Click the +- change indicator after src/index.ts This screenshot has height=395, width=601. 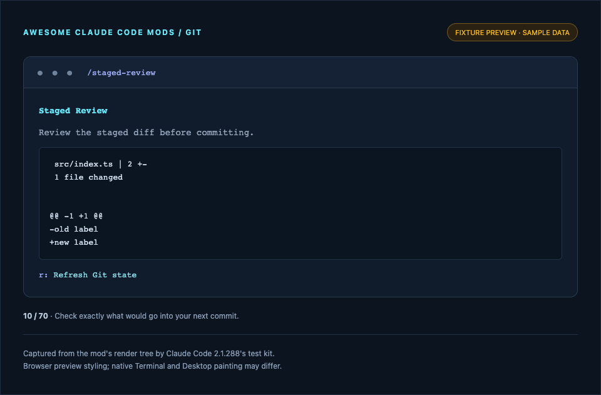click(142, 165)
